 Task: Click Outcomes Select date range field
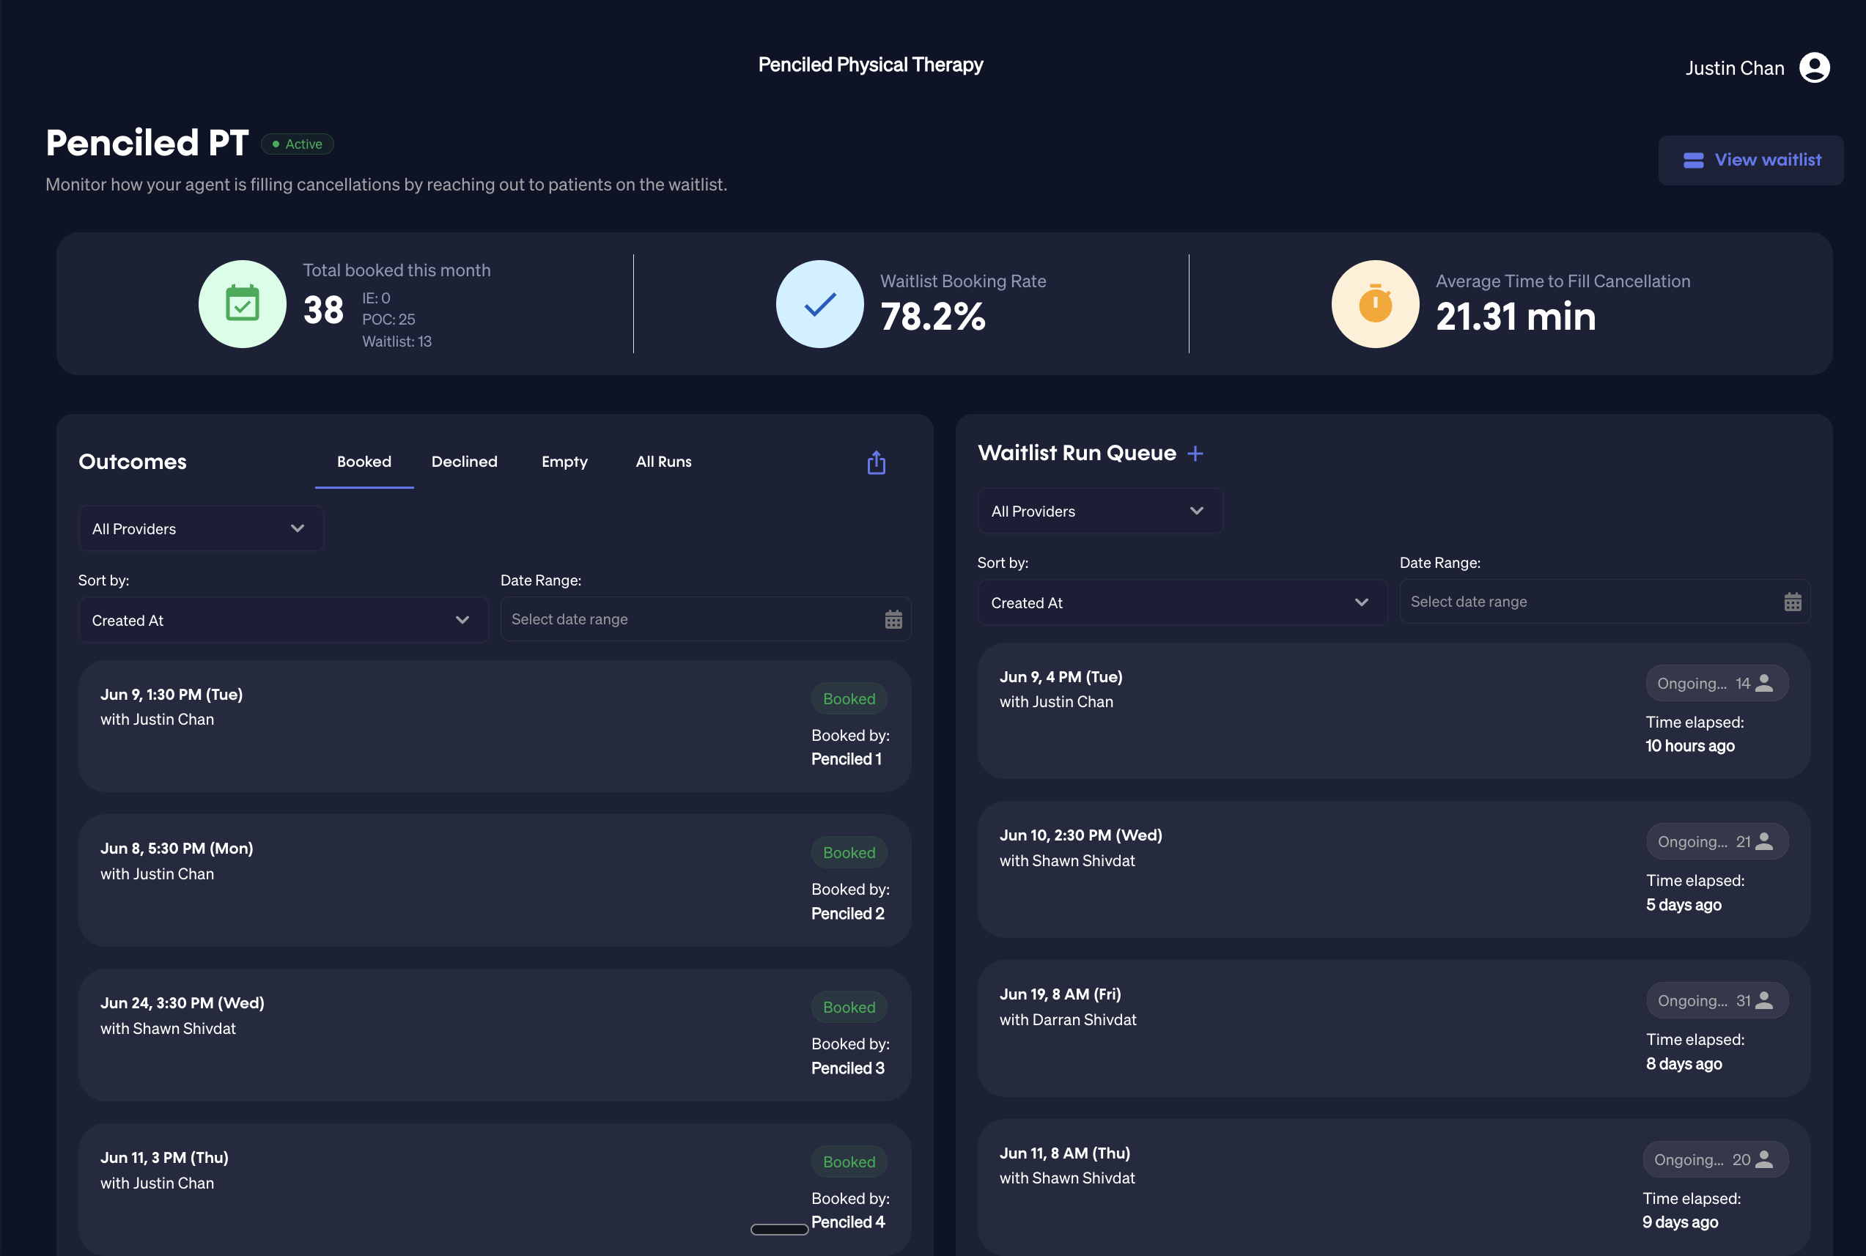(706, 619)
